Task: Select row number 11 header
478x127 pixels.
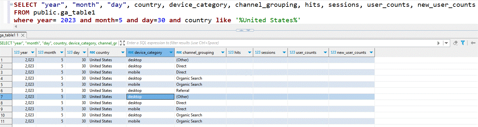Action: [6, 121]
